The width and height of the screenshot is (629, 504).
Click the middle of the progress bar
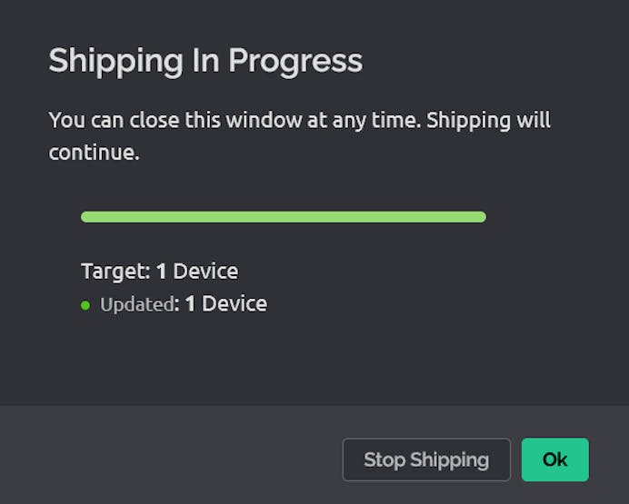(283, 217)
